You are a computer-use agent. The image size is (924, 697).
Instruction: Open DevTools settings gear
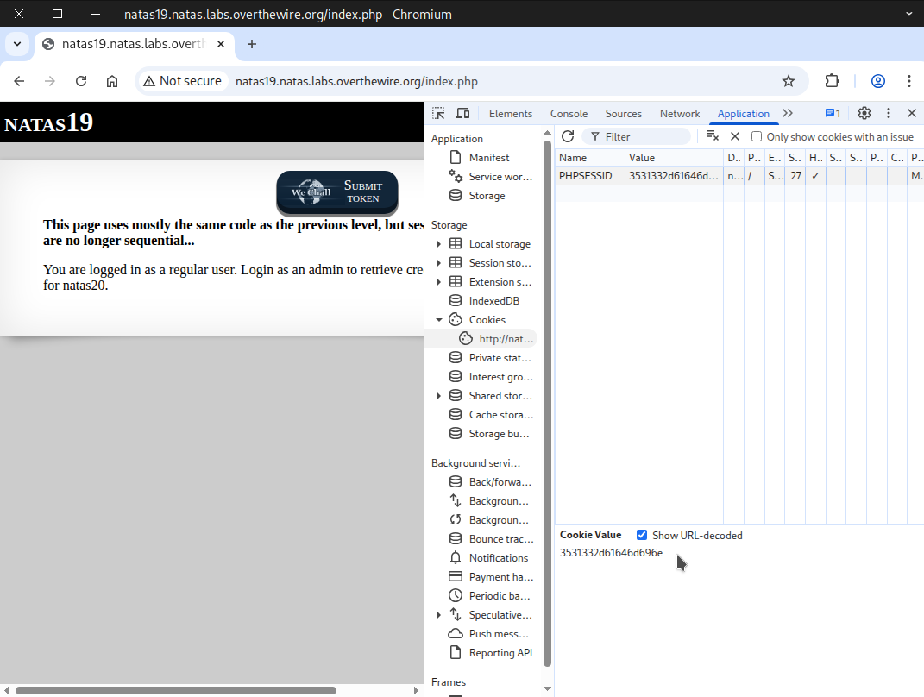864,113
